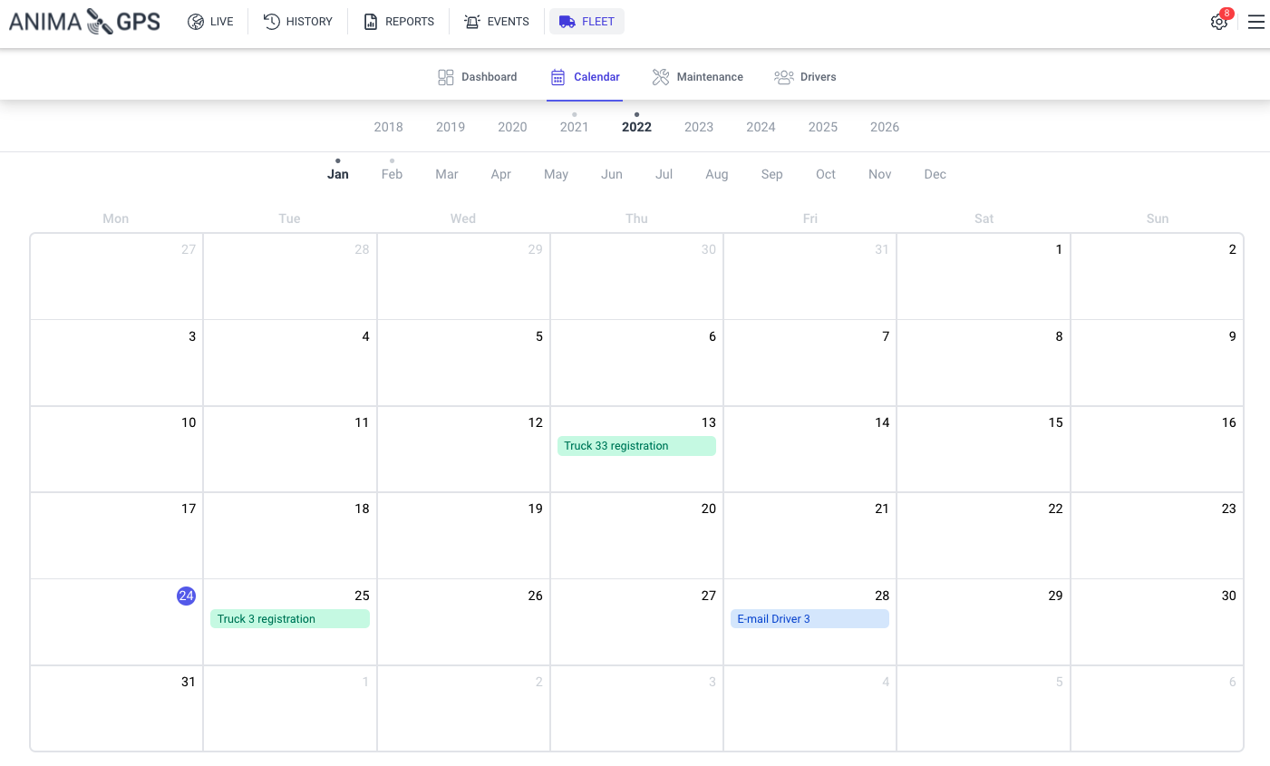Click the EVENTS alarm icon
The image size is (1270, 766).
[471, 21]
